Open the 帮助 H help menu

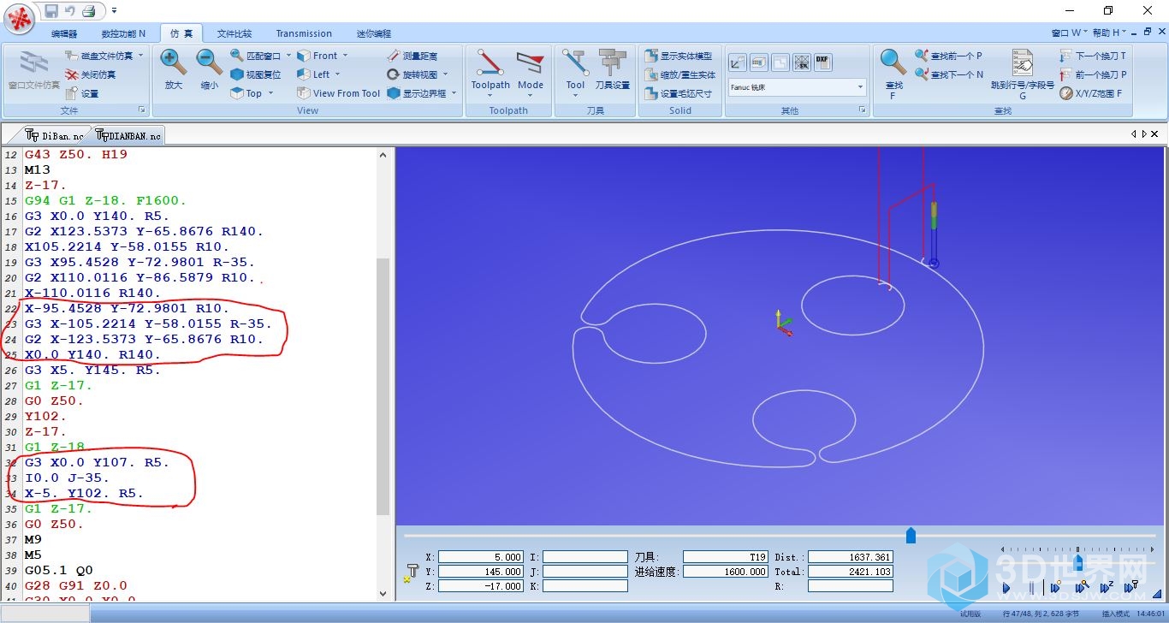tap(1111, 33)
